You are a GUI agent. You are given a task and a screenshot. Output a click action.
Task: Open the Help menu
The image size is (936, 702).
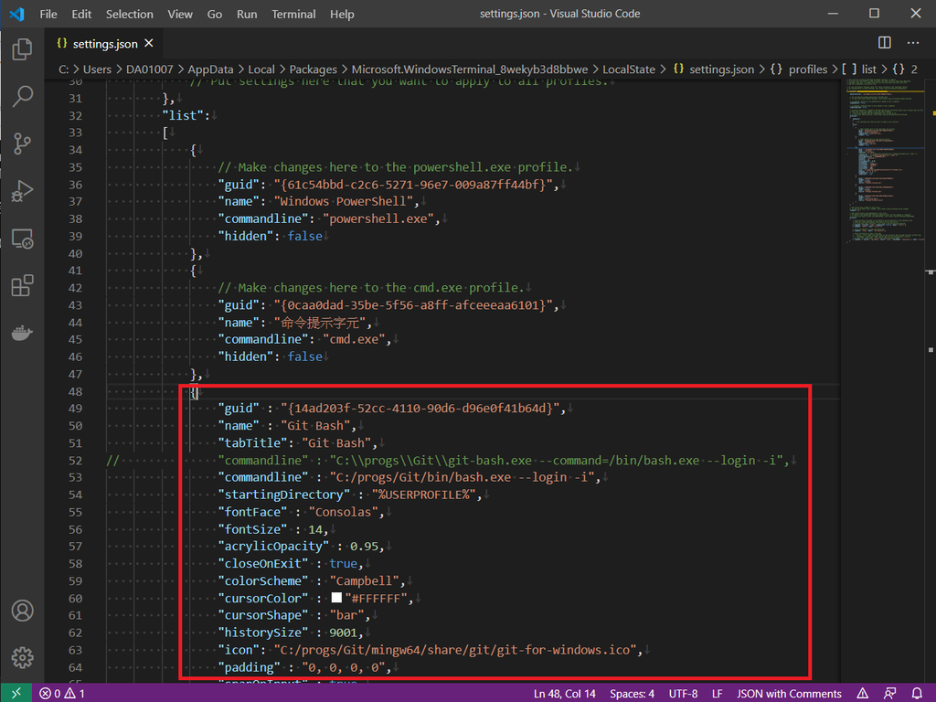coord(342,14)
